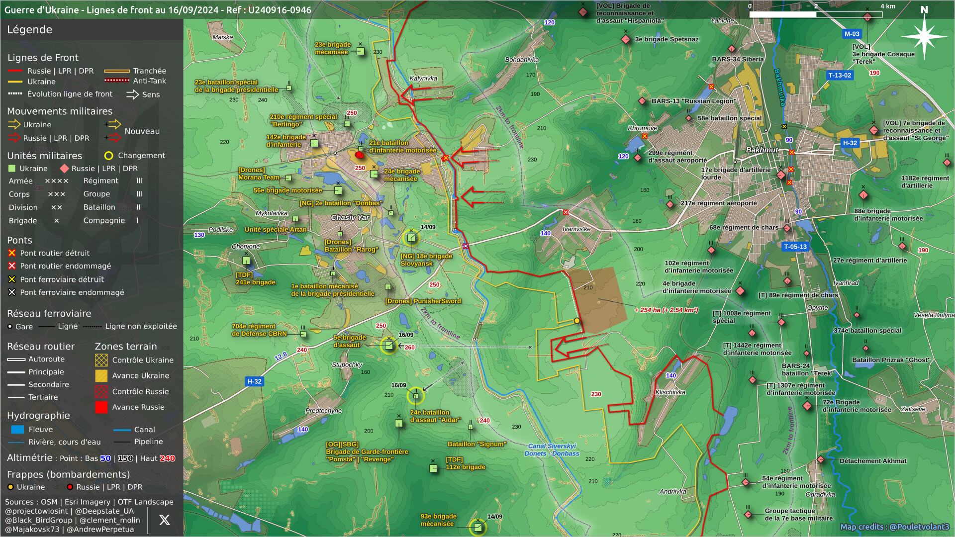Click the 93e brigade mécanisée circled marker
Image resolution: width=955 pixels, height=537 pixels.
477,527
